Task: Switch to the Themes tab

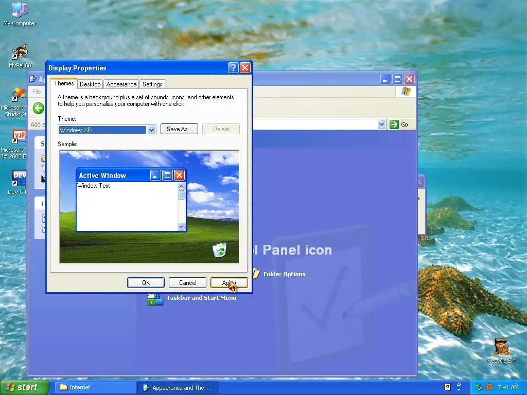Action: 64,83
